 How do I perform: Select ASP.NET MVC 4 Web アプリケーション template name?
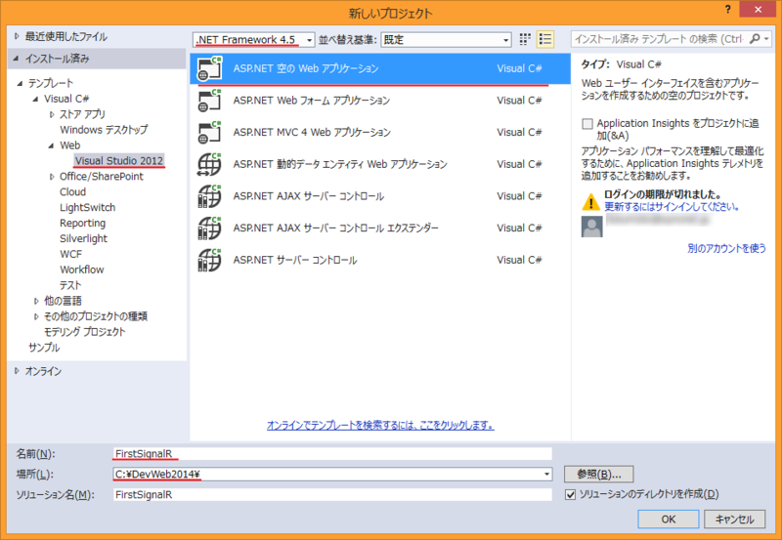(312, 133)
